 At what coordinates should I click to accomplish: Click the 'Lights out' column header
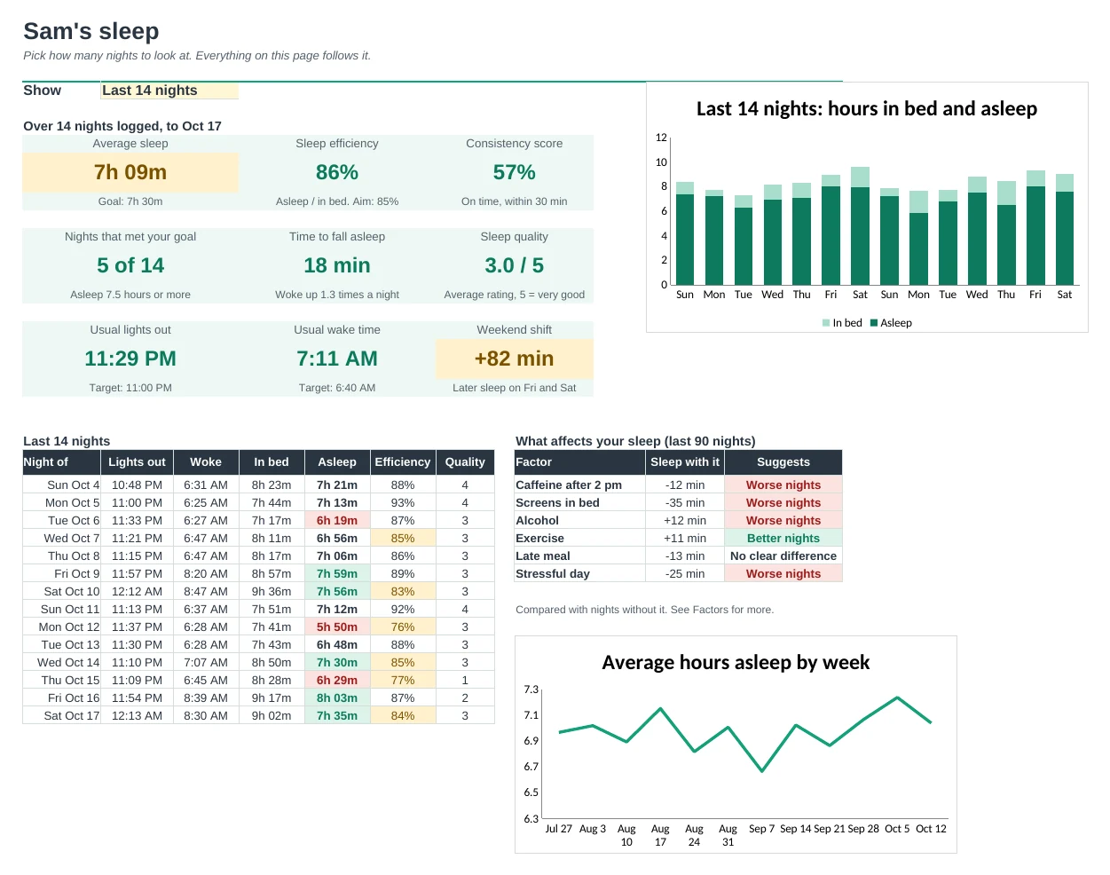tap(137, 462)
